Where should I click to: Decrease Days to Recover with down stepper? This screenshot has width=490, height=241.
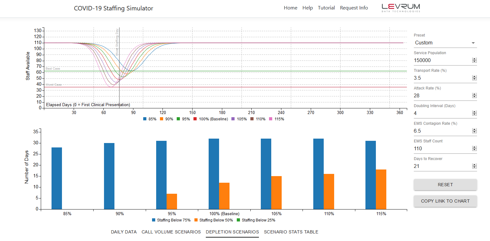(x=475, y=168)
